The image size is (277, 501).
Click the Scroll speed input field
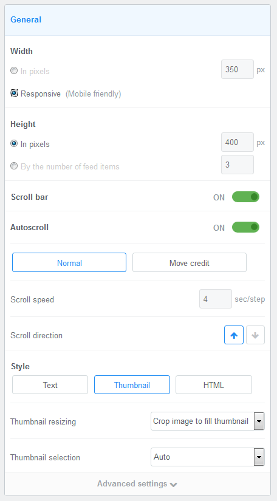[x=216, y=299]
